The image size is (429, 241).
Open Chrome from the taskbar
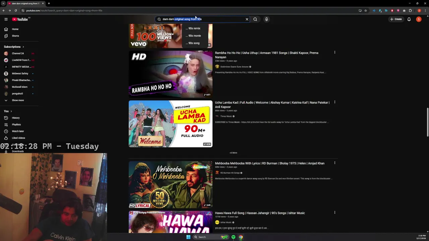point(241,237)
